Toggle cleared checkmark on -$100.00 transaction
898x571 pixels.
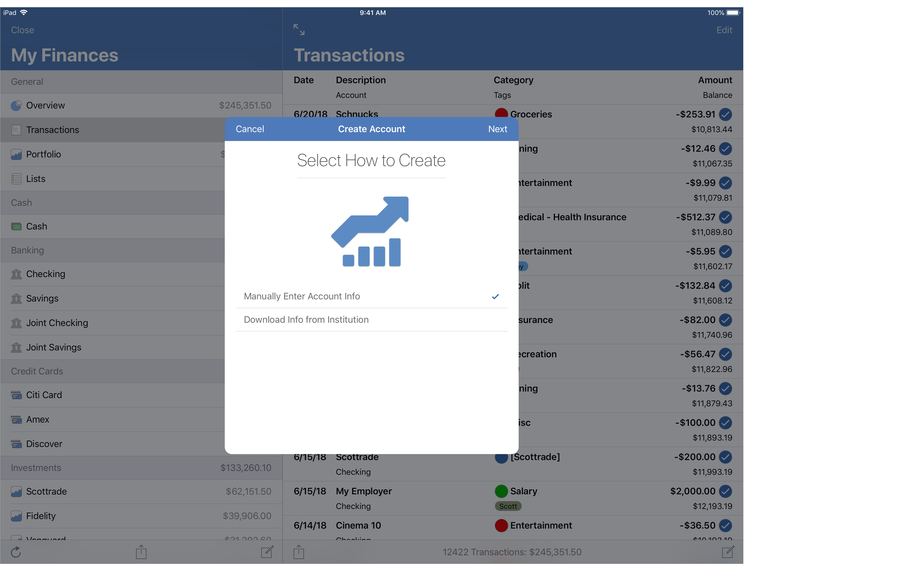[725, 423]
